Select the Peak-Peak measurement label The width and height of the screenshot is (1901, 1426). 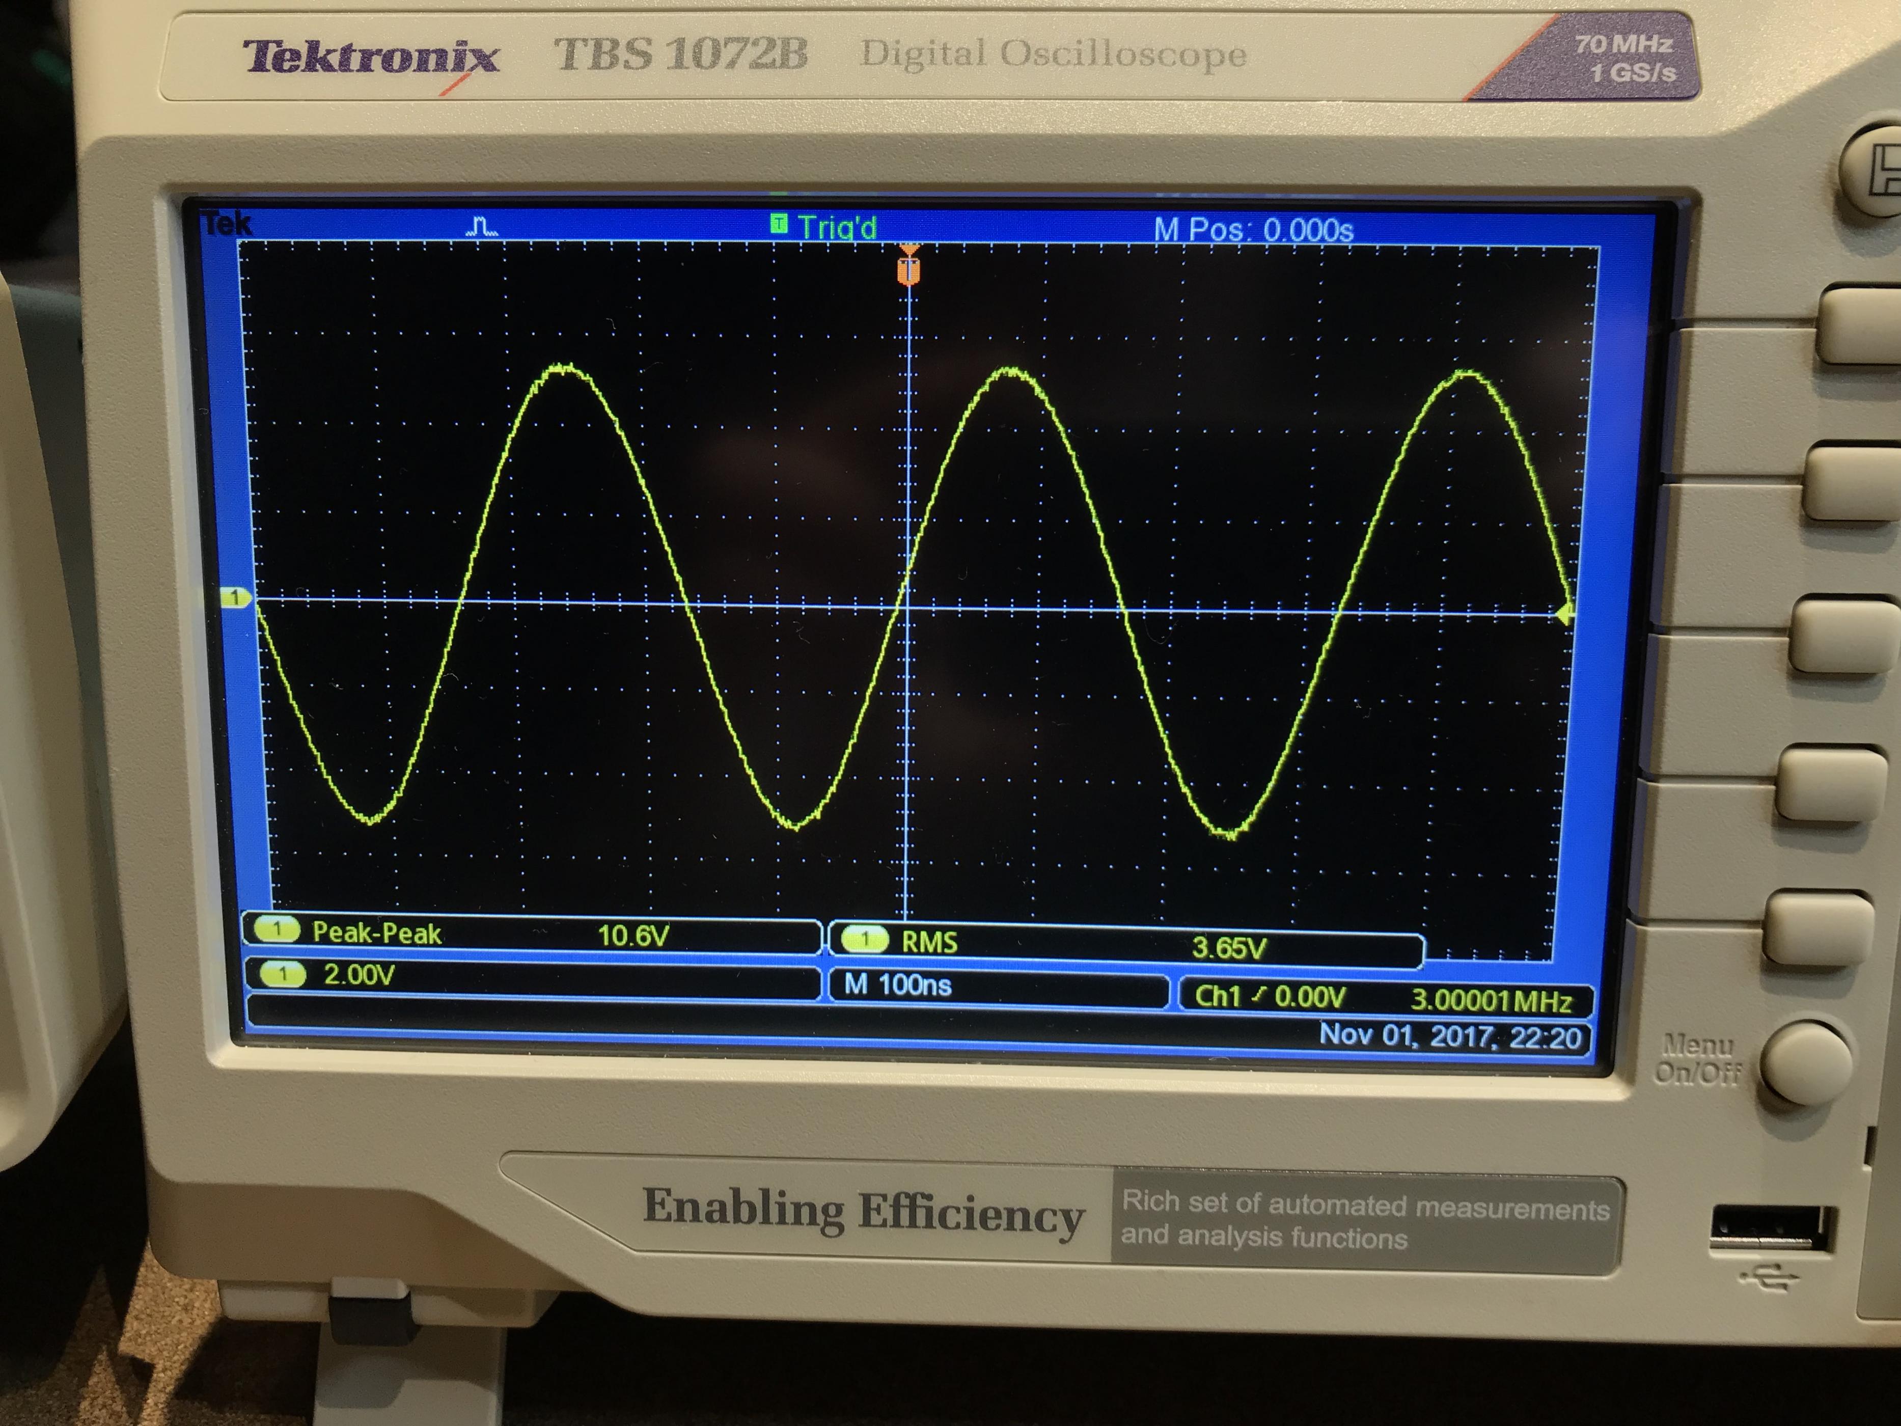[x=376, y=933]
